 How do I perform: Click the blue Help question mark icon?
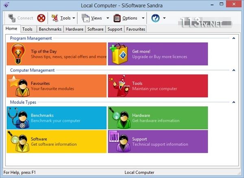pyautogui.click(x=155, y=18)
